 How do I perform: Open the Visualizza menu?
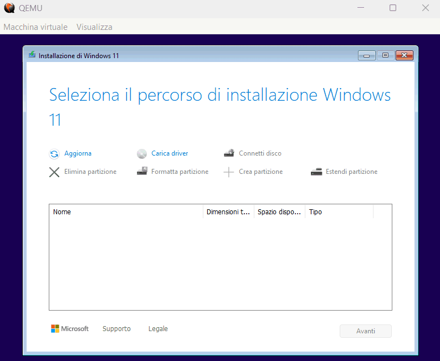click(94, 27)
